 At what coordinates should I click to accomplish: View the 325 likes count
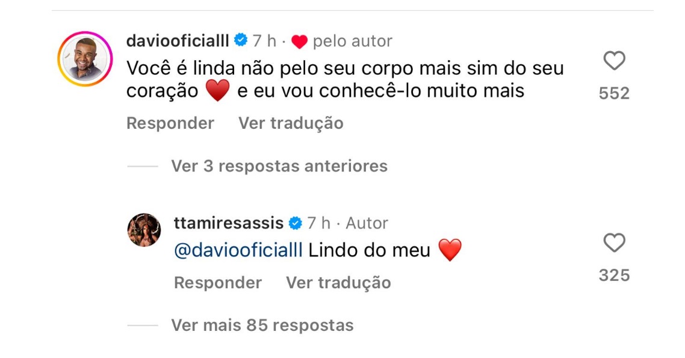click(614, 276)
